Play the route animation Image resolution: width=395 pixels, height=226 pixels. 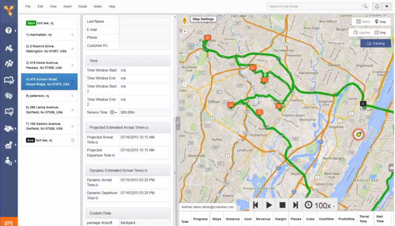(x=269, y=205)
